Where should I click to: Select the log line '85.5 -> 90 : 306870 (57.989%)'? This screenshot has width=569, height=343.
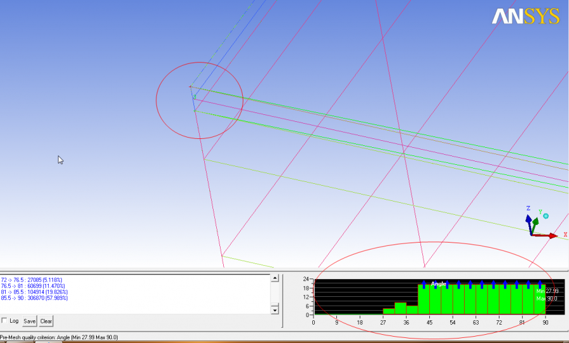(x=34, y=298)
